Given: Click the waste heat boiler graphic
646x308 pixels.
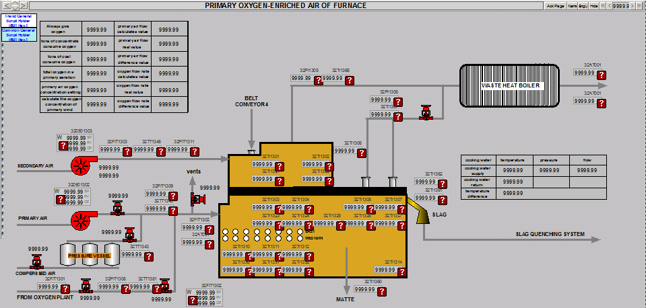Looking at the screenshot, I should [x=510, y=85].
